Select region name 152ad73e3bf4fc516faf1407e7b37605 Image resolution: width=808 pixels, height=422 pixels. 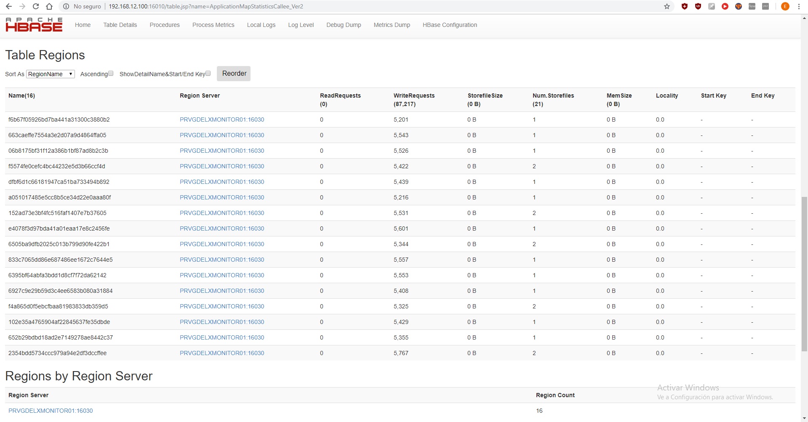(57, 213)
